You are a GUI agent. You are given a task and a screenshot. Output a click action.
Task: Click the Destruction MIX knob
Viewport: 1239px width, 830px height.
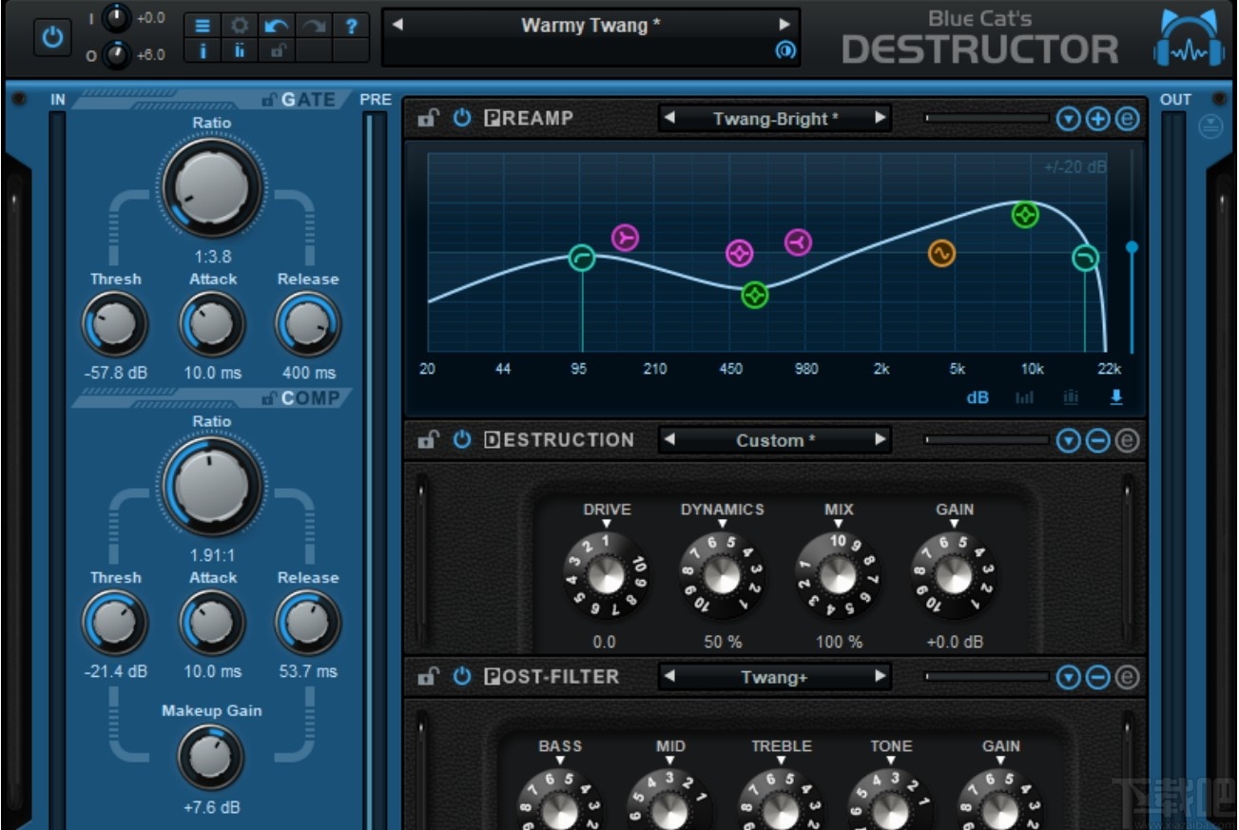pos(838,573)
